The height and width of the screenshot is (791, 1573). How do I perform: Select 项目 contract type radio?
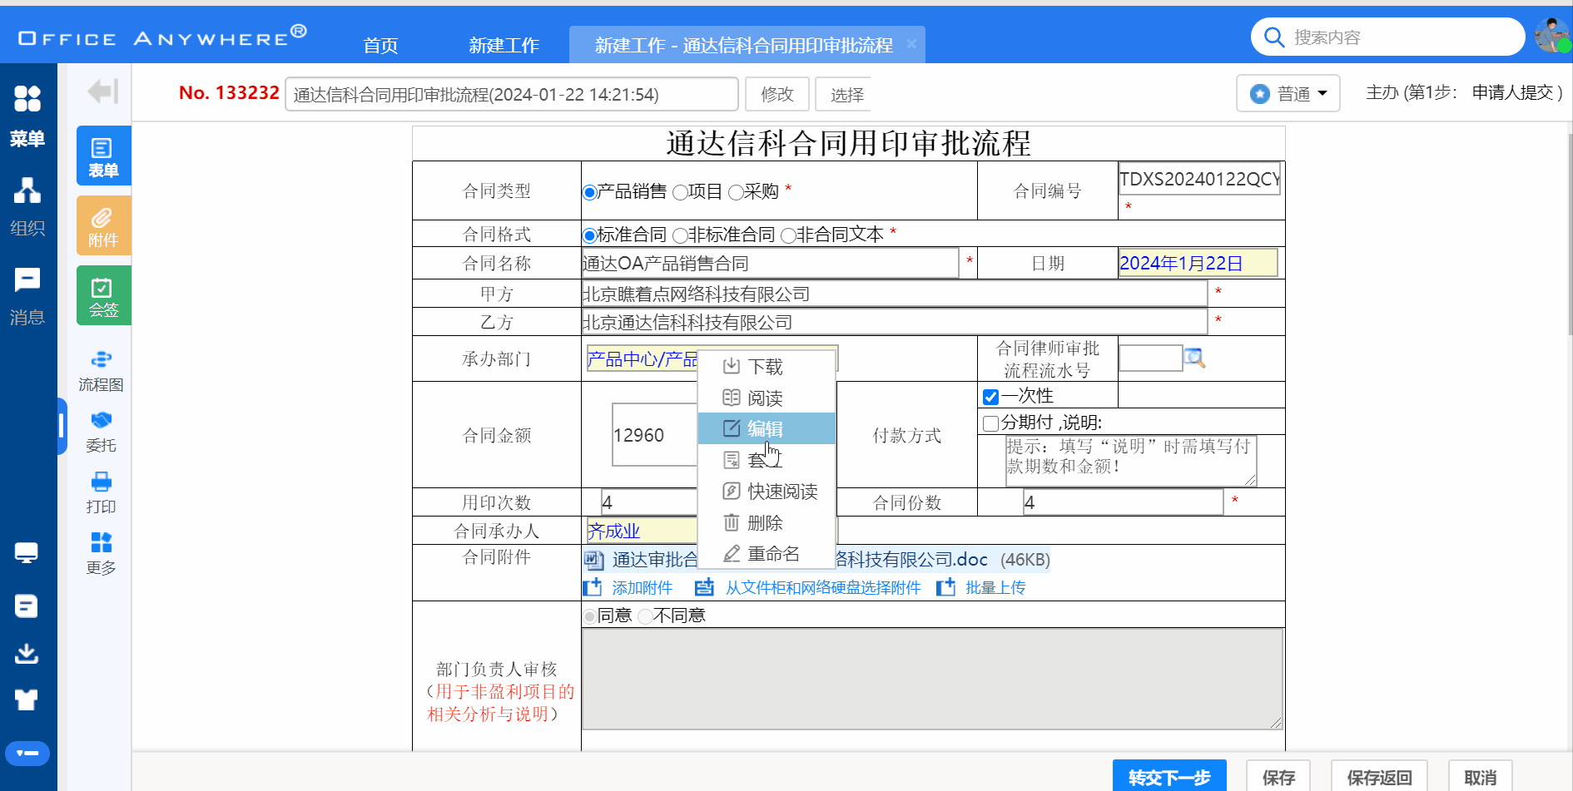pyautogui.click(x=680, y=193)
